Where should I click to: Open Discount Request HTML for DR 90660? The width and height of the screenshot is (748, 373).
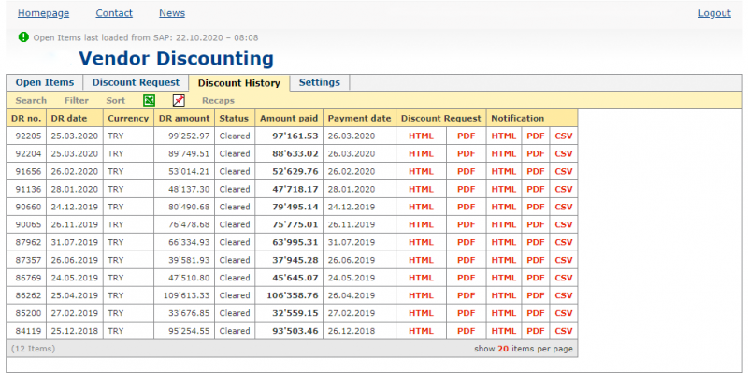(422, 207)
